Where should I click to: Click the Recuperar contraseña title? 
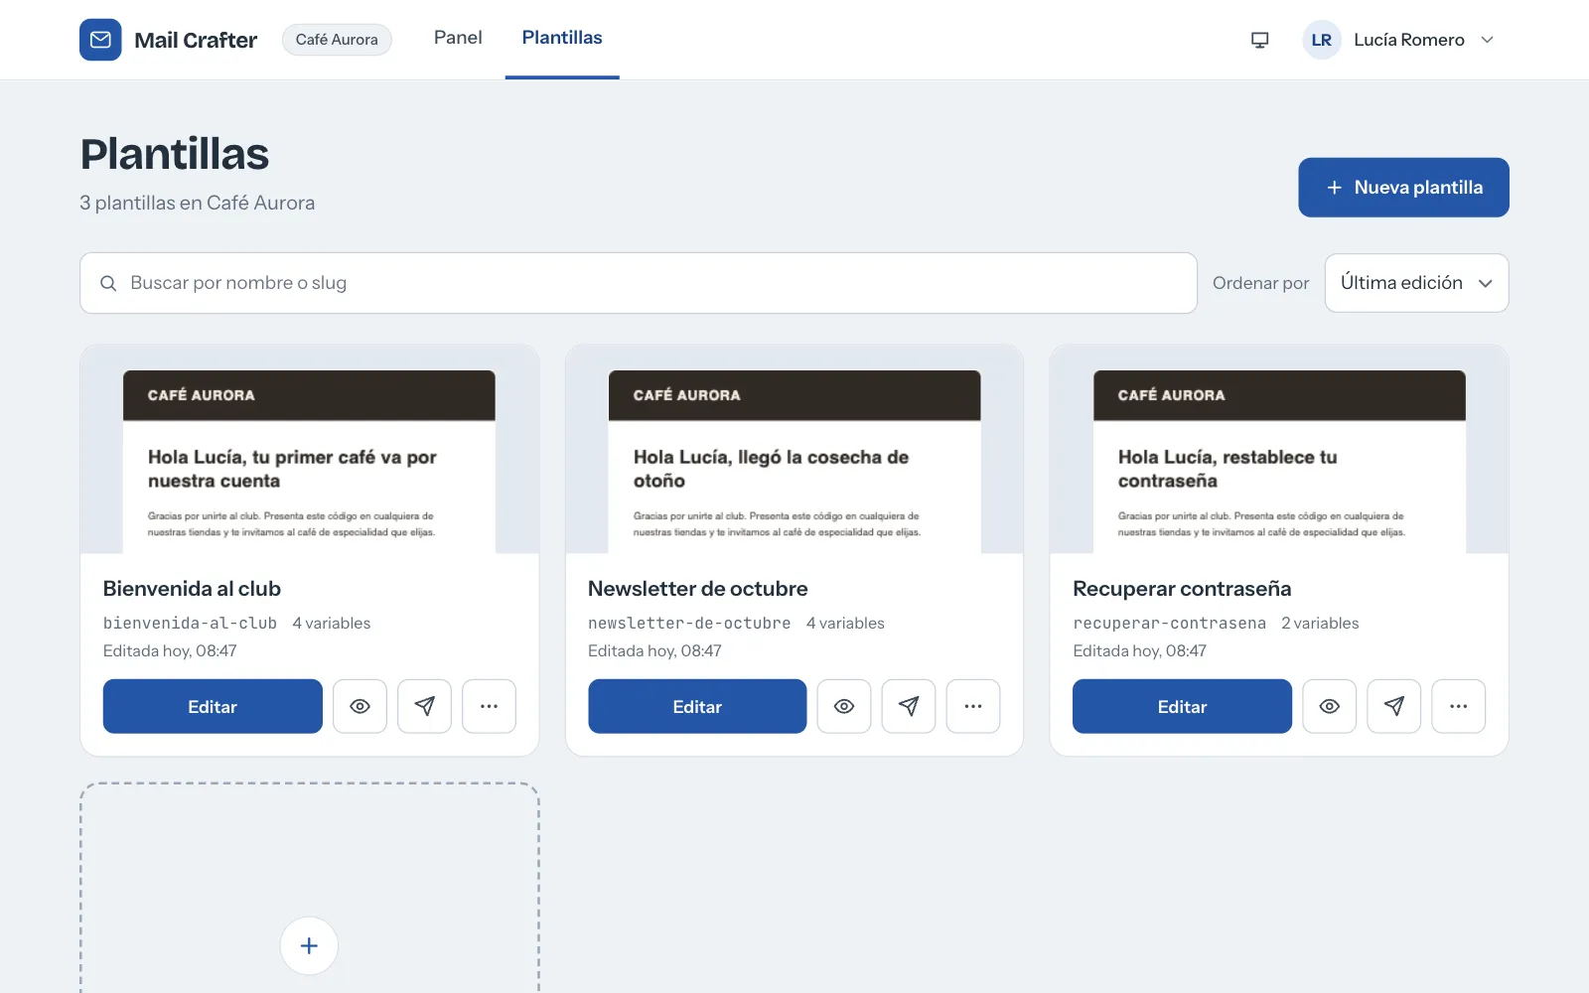(1182, 589)
